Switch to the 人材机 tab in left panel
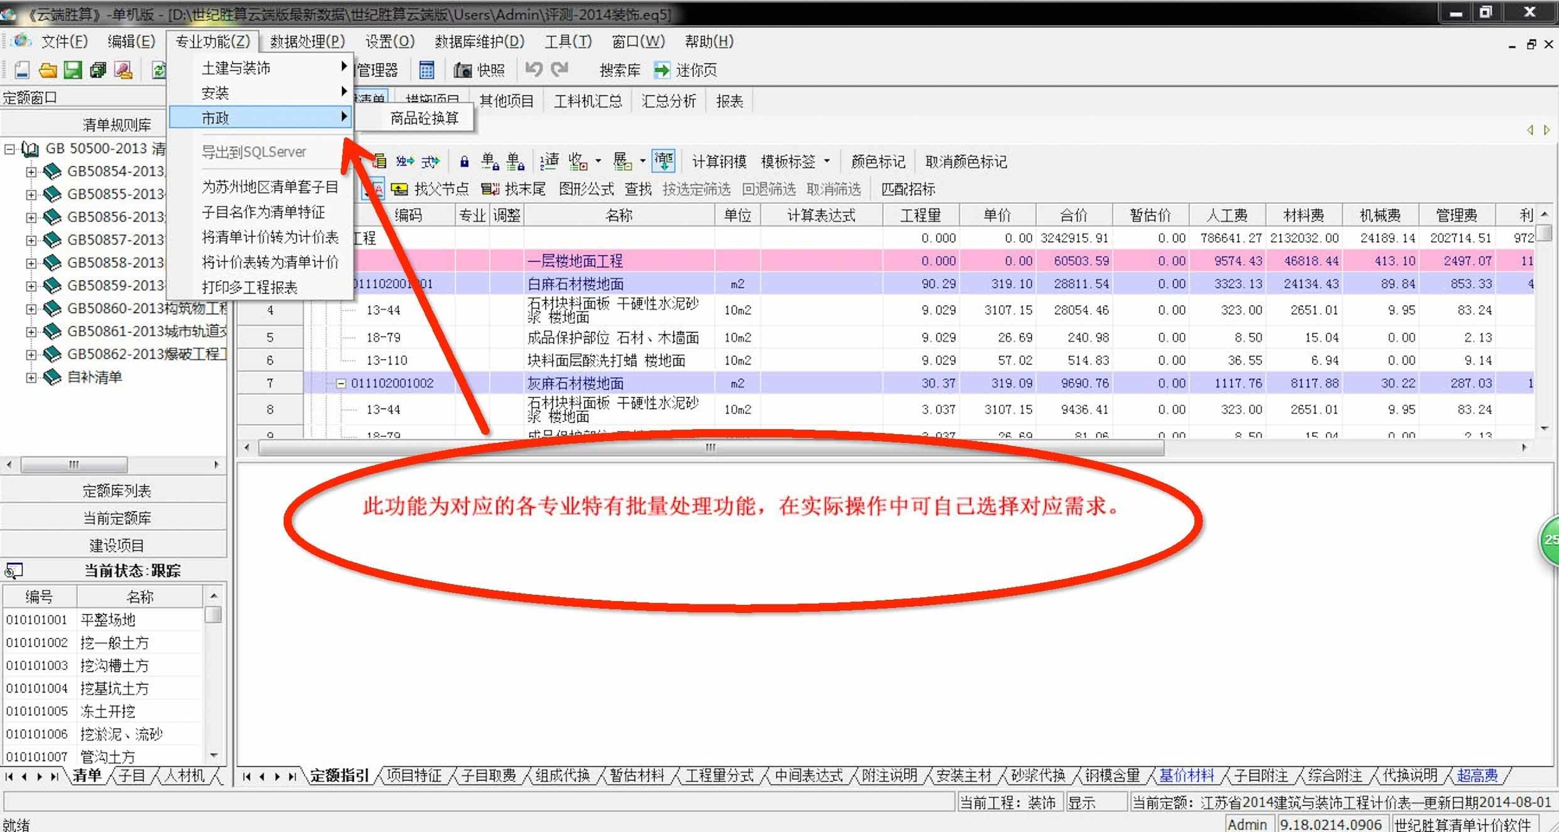This screenshot has height=832, width=1559. tap(183, 776)
